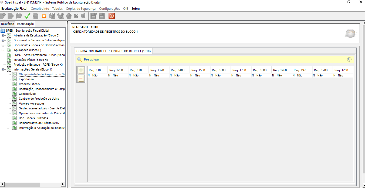Select Créditos Fiscais in the tree
Screen dimensions: 365x188
coord(29,84)
